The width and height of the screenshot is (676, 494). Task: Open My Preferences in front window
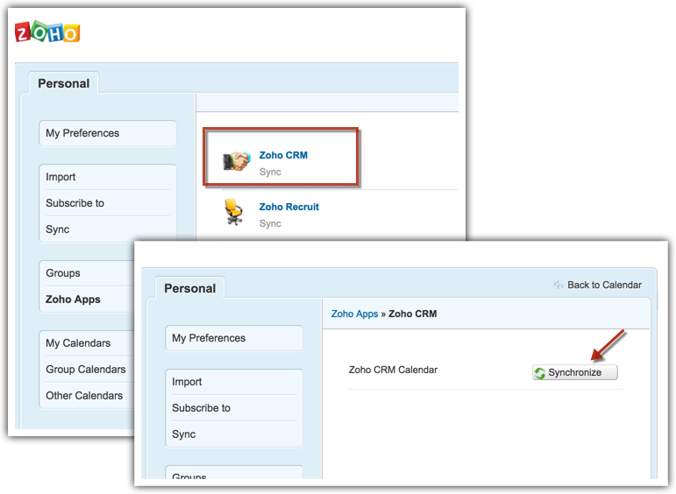(x=234, y=338)
